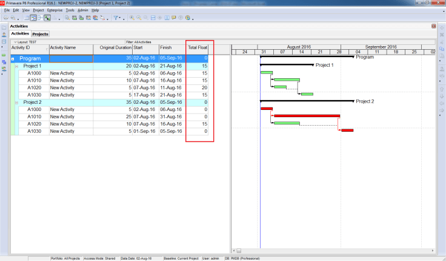
Task: Open the Edit menu
Action: (x=16, y=10)
